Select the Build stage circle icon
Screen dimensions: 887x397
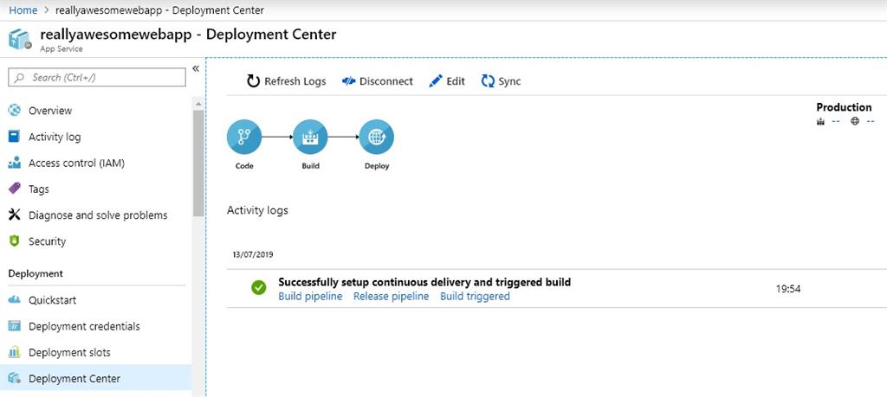click(311, 137)
